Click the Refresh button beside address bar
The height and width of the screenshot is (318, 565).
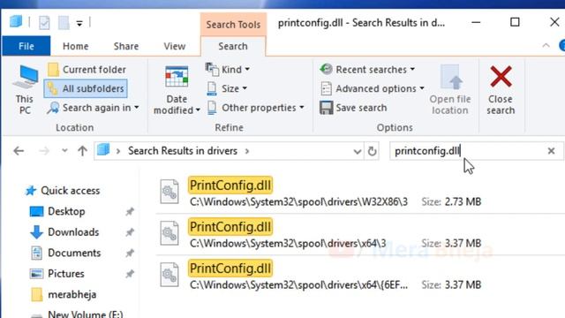point(372,151)
